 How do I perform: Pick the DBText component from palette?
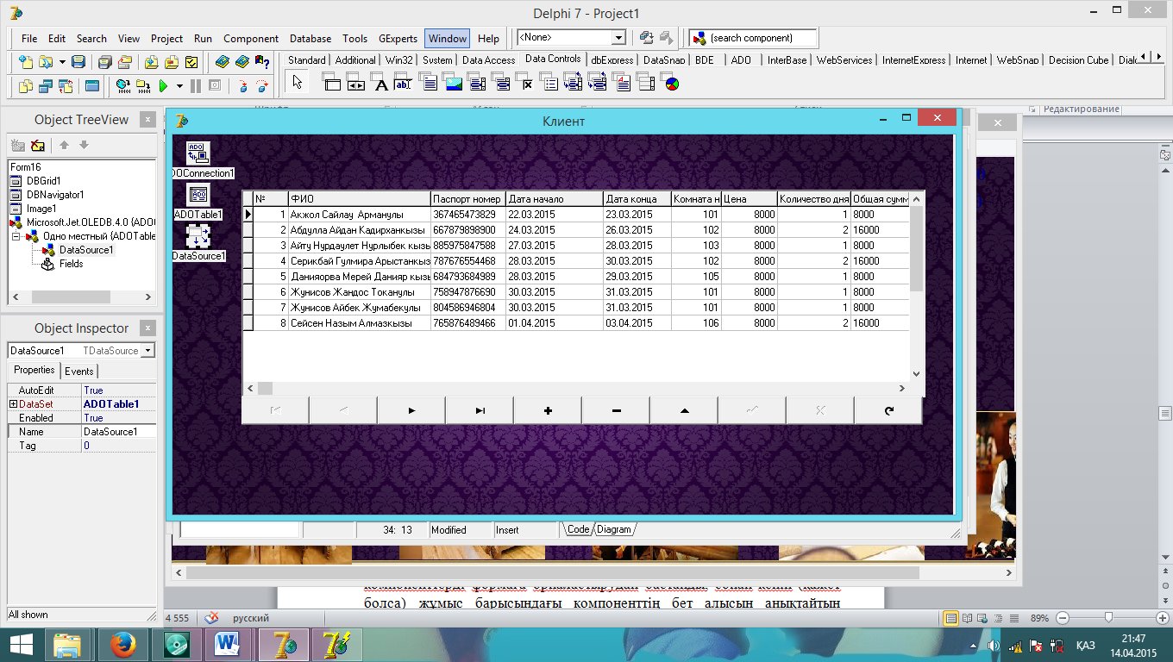(380, 83)
